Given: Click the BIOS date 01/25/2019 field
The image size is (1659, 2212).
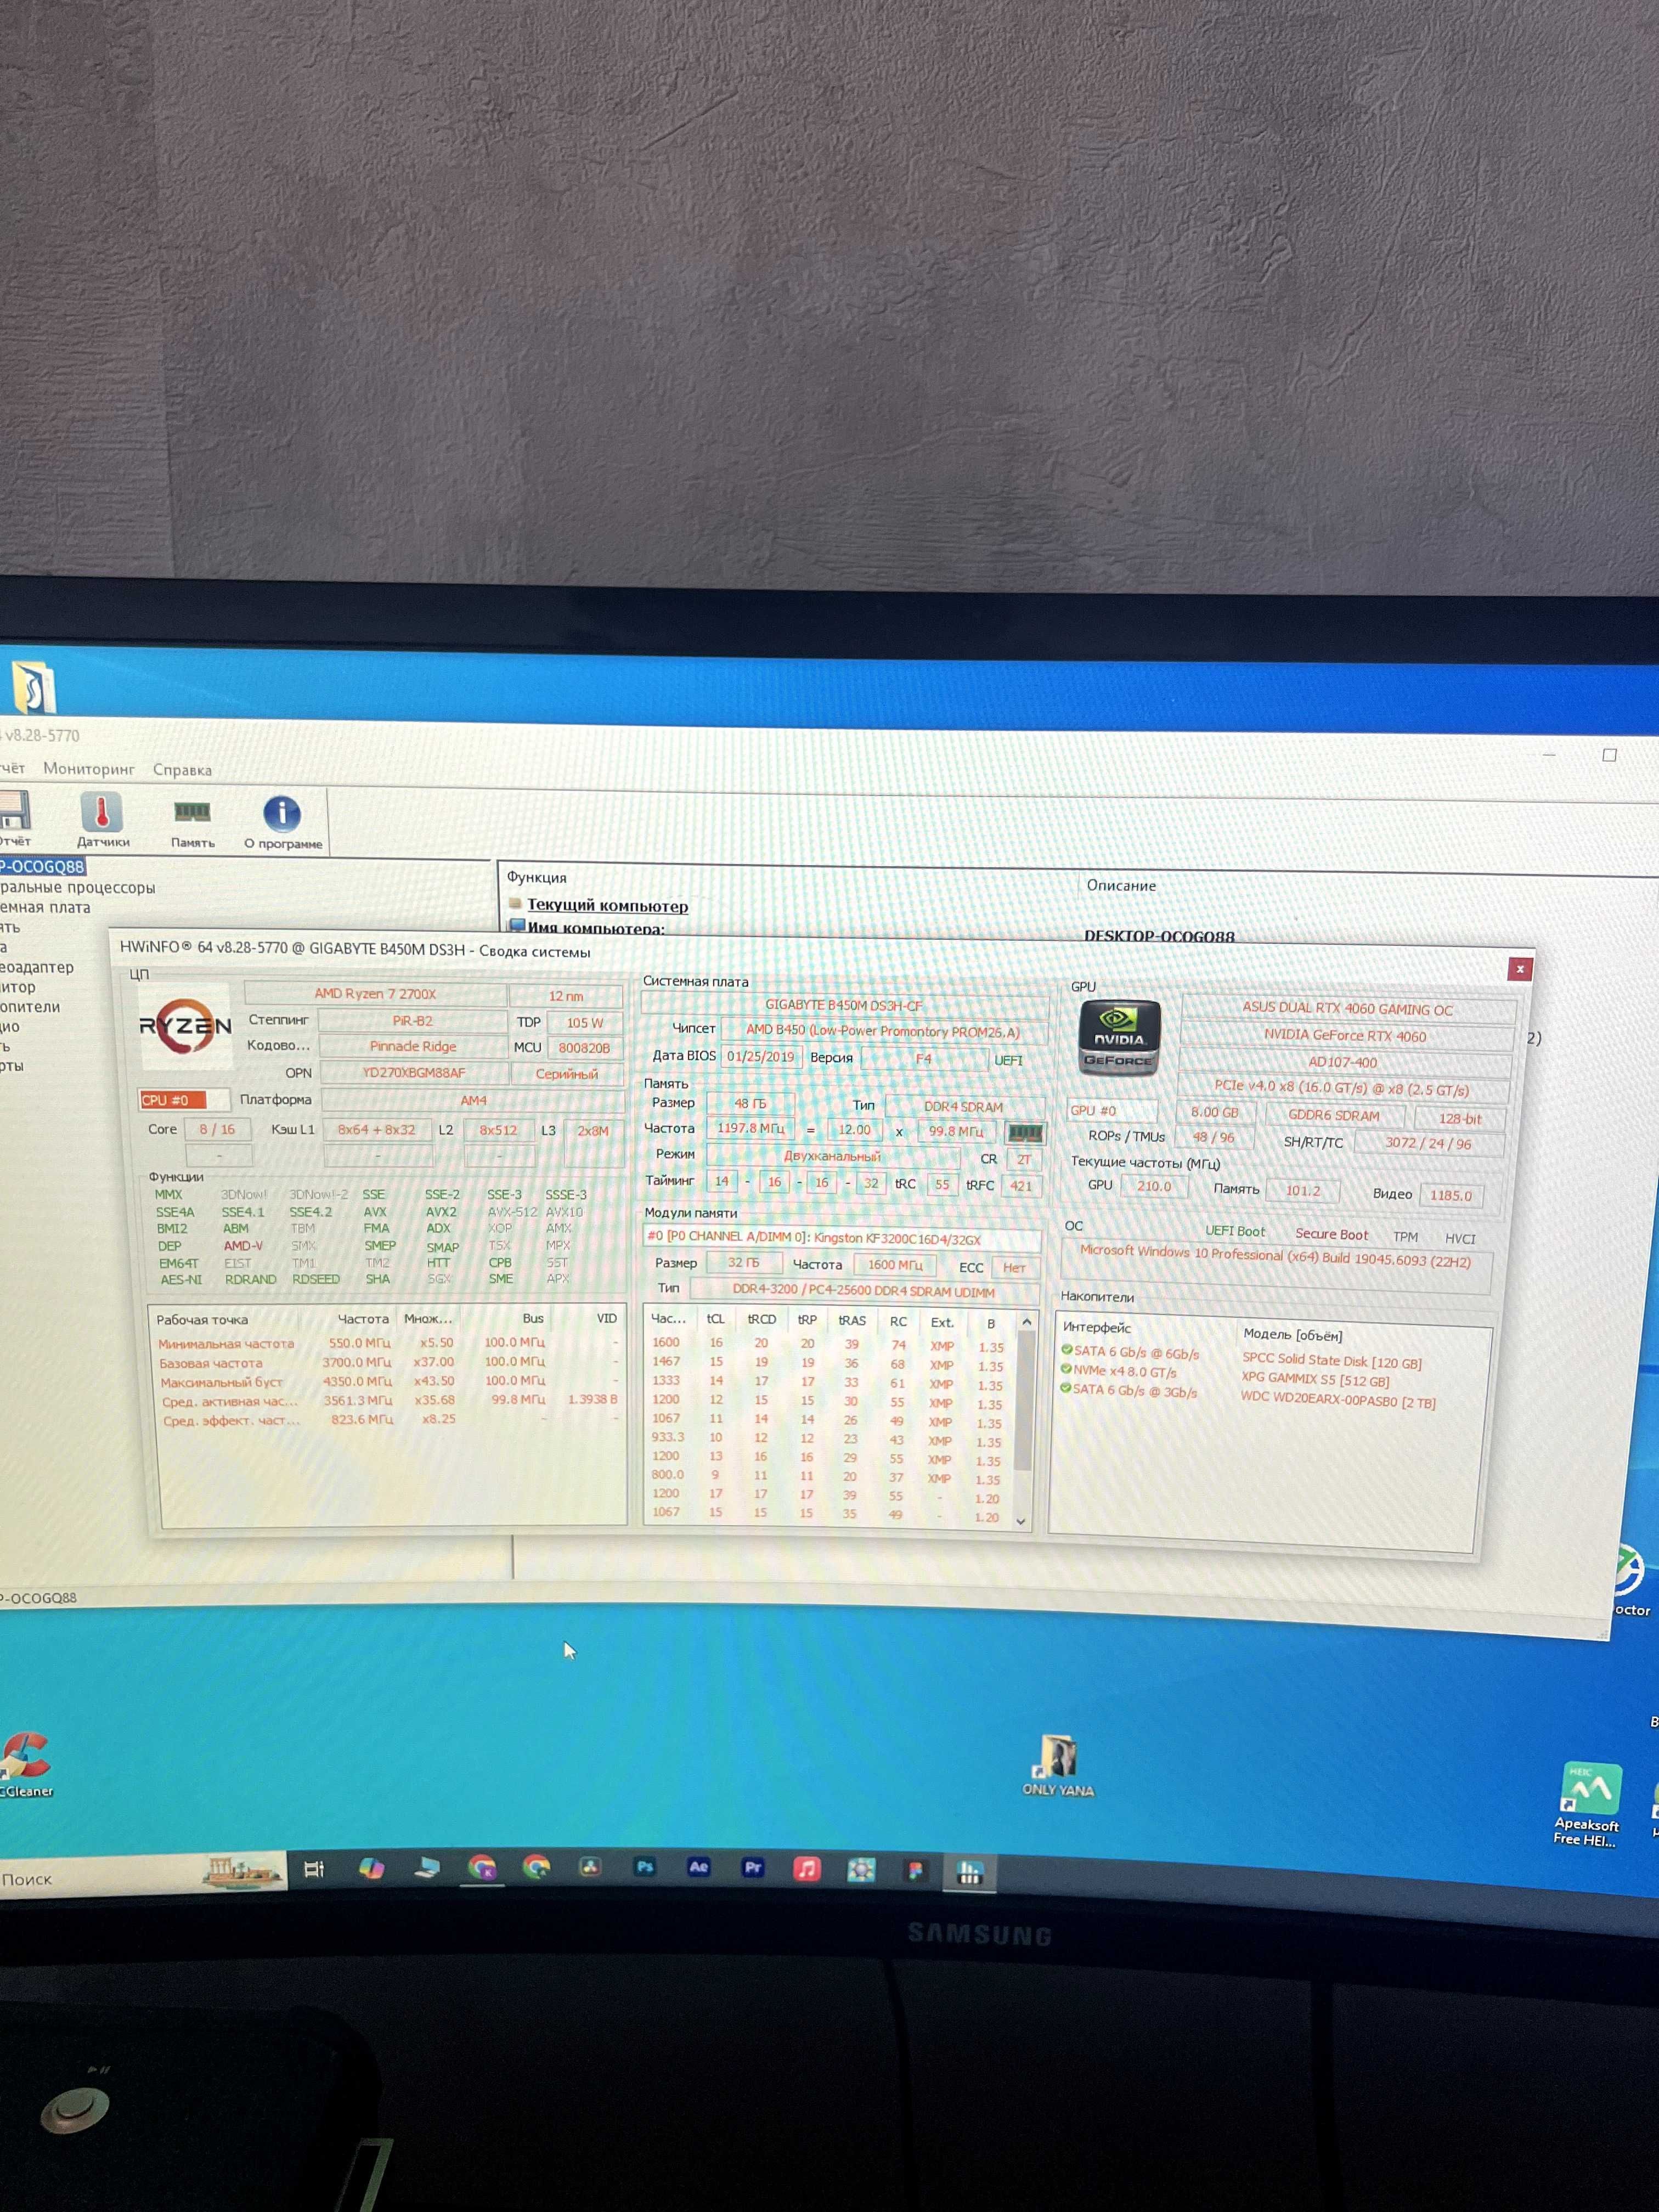Looking at the screenshot, I should coord(760,1056).
